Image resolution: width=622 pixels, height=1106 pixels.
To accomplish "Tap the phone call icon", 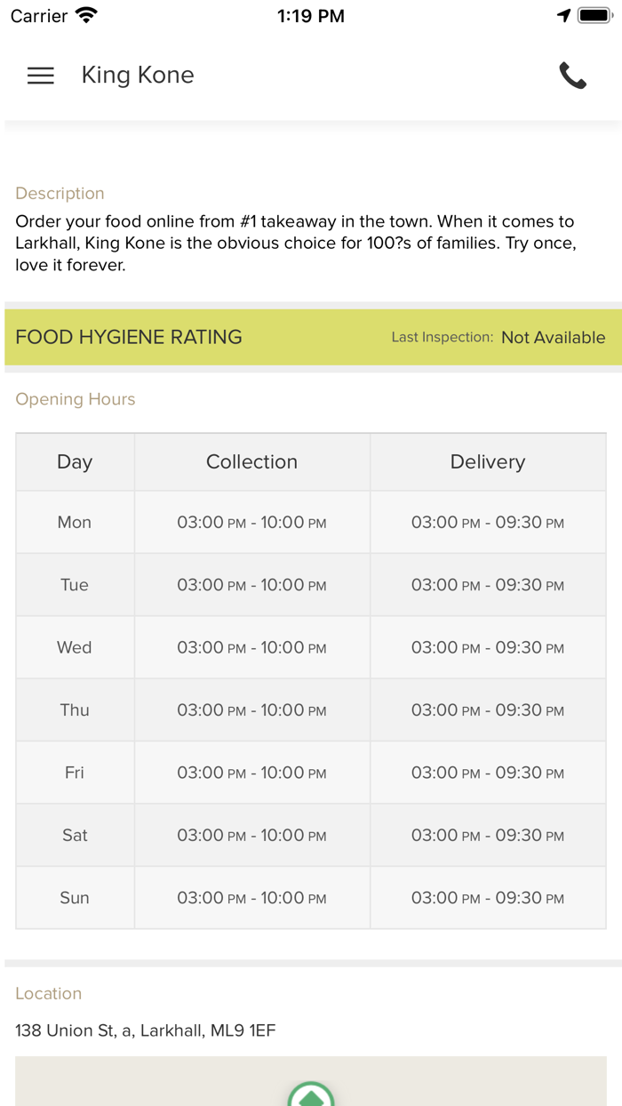I will [572, 76].
